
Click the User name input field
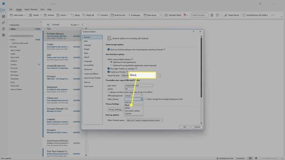tap(139, 85)
